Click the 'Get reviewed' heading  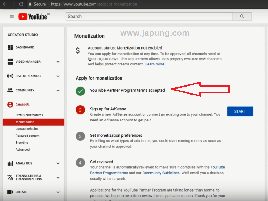pos(102,162)
